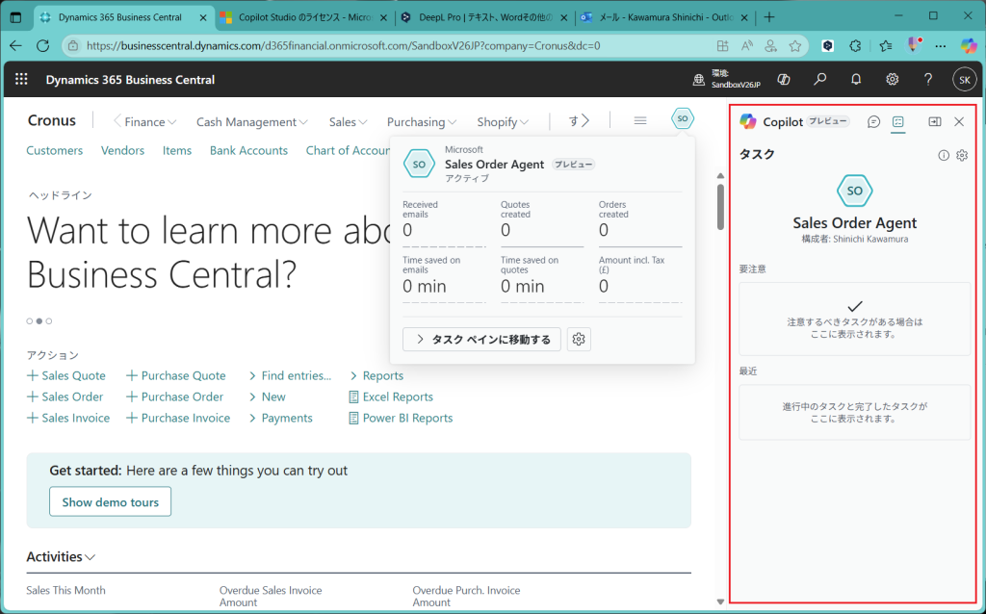Open the SK user account avatar
Viewport: 986px width, 614px height.
pyautogui.click(x=965, y=80)
